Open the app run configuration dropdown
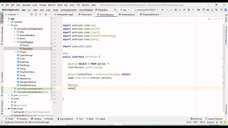The width and height of the screenshot is (228, 128). (x=125, y=10)
